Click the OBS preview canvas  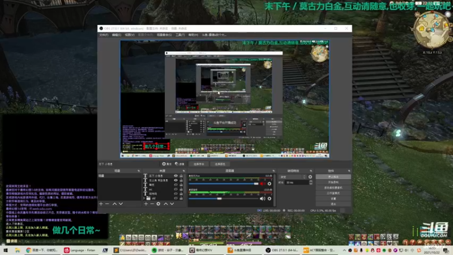225,99
